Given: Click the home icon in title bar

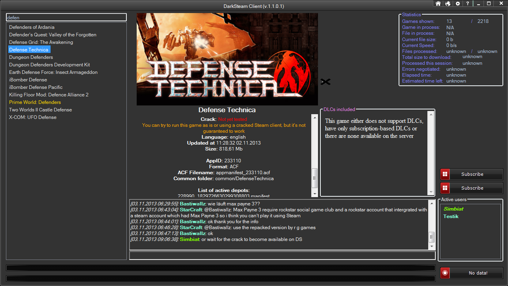Looking at the screenshot, I should point(438,4).
